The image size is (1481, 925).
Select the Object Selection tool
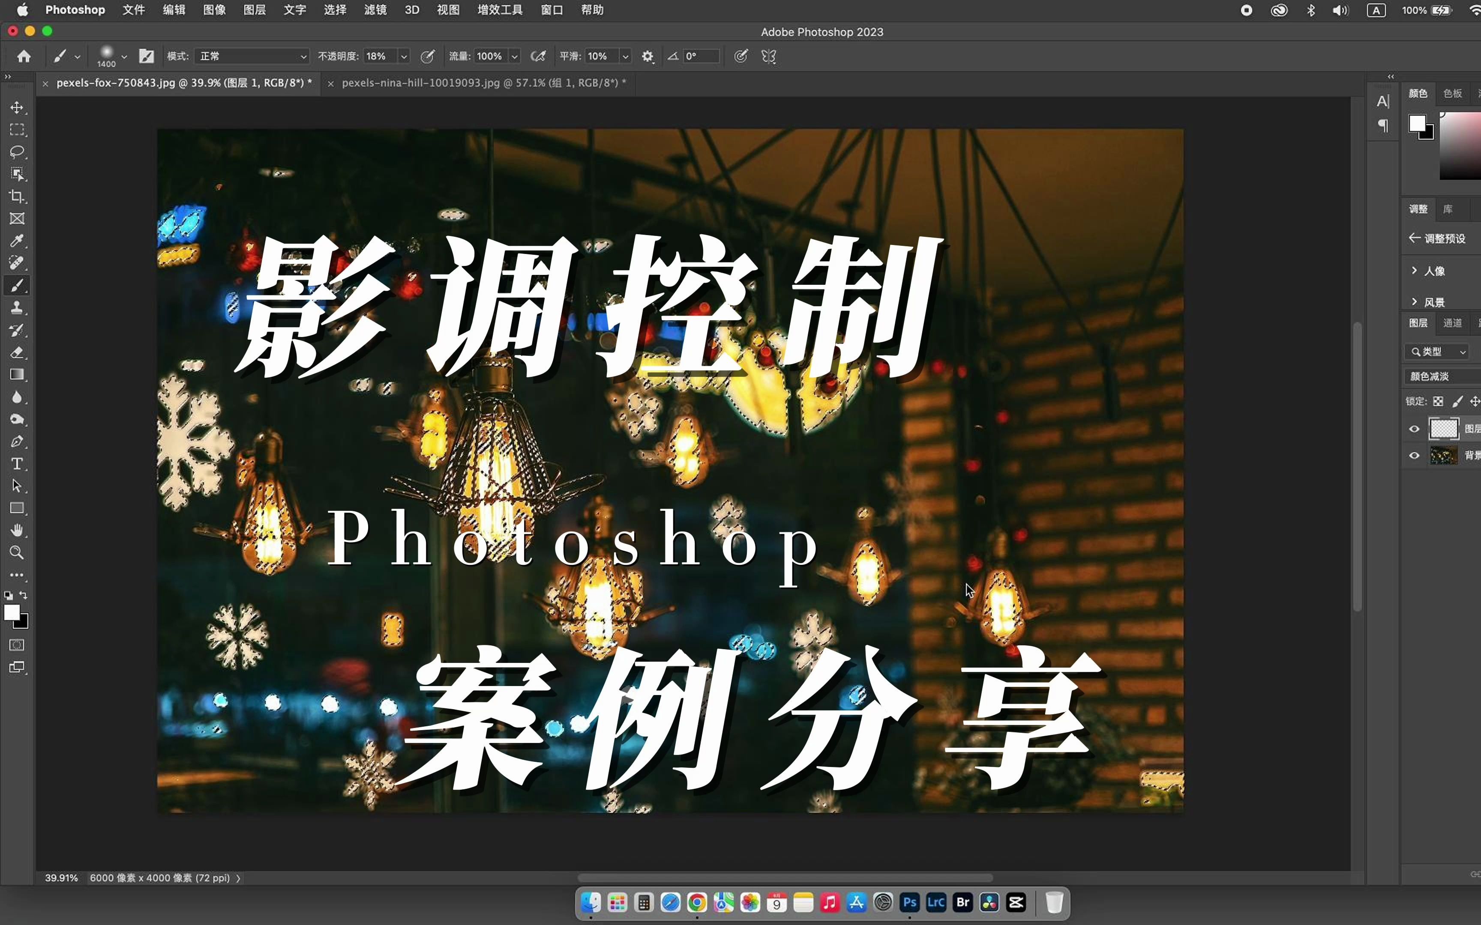tap(17, 174)
